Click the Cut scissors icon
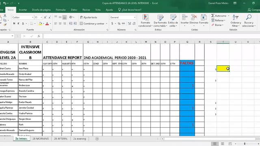260x146 pixels. (5, 15)
